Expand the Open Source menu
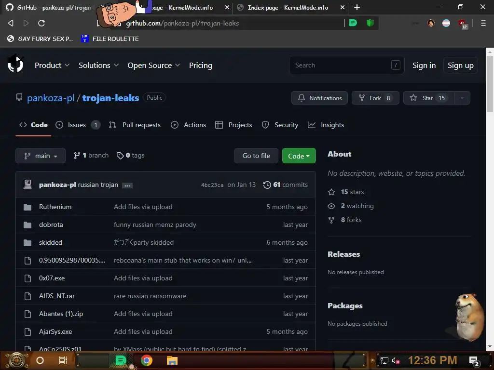494x370 pixels. point(154,66)
